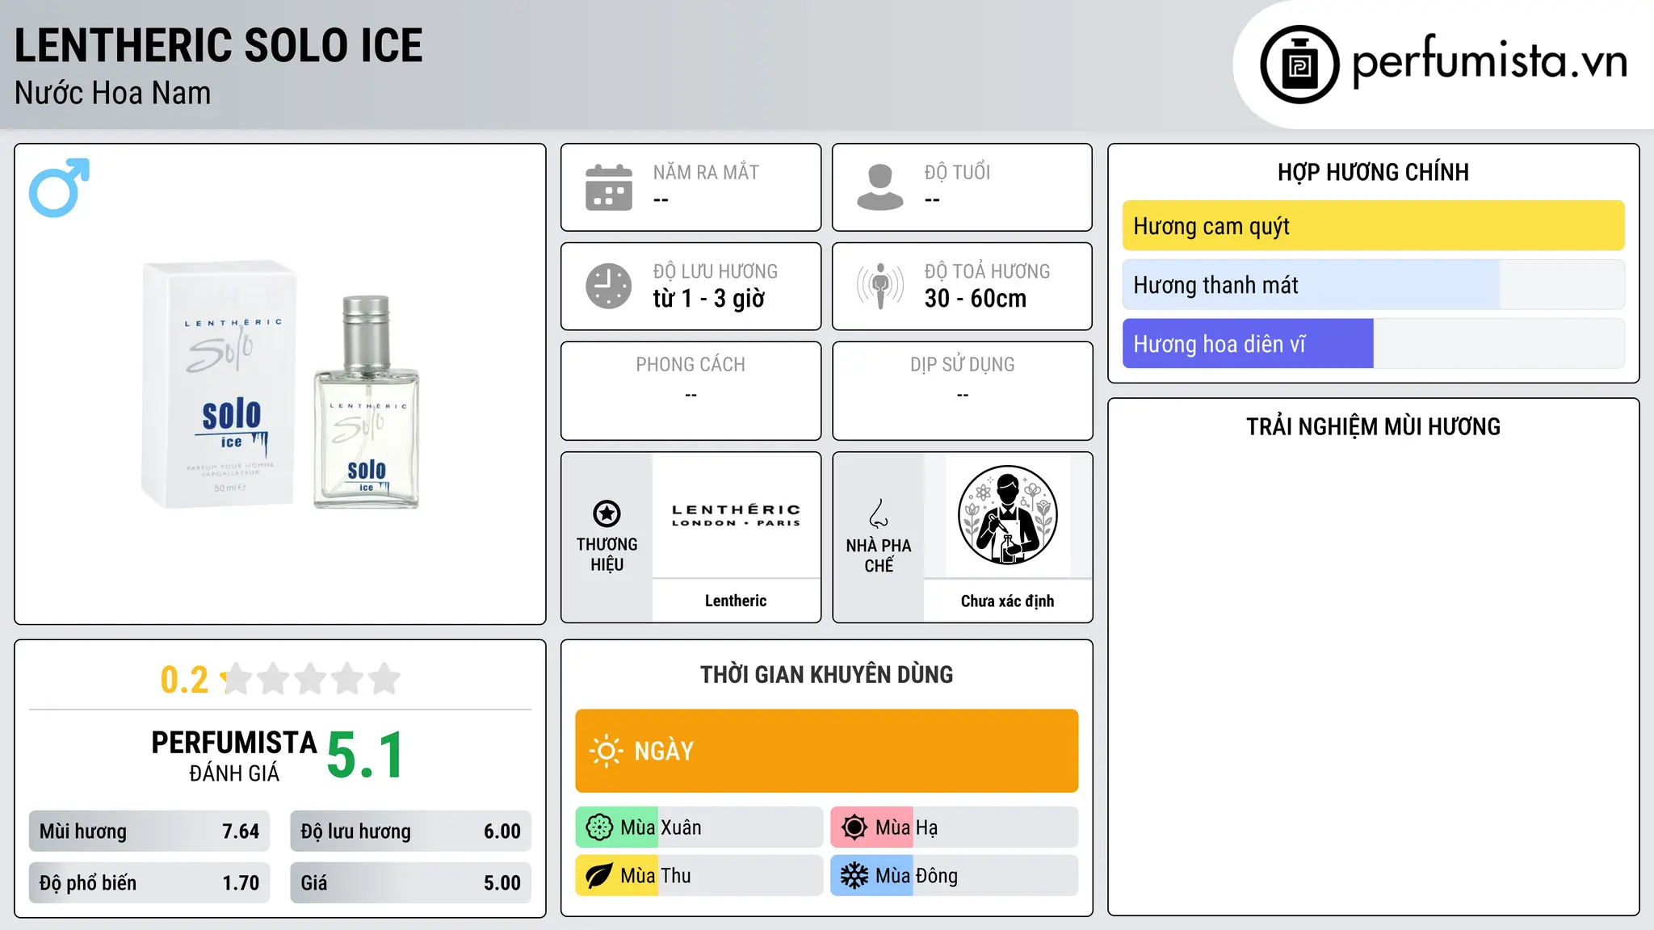Click the sillage value 30 - 60cm
Viewport: 1654px width, 930px height.
(976, 299)
